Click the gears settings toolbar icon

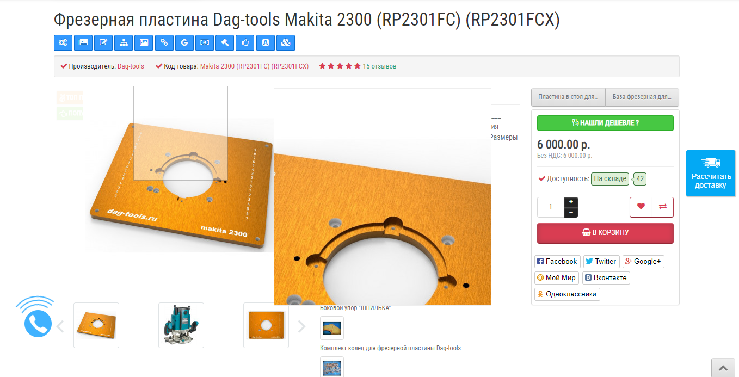click(x=63, y=42)
